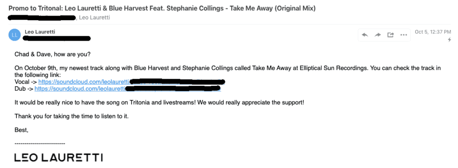Viewport: 458px width, 168px height.
Task: Click the dashed signature separator line
Action: pos(40,143)
